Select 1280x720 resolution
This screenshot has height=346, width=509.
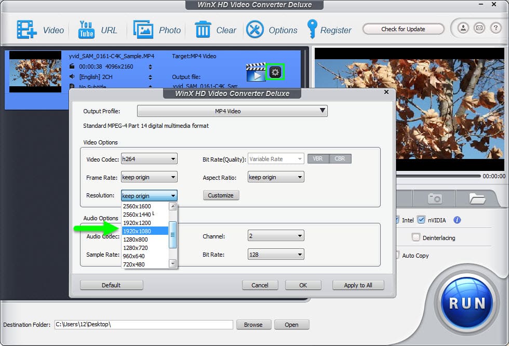pos(145,248)
